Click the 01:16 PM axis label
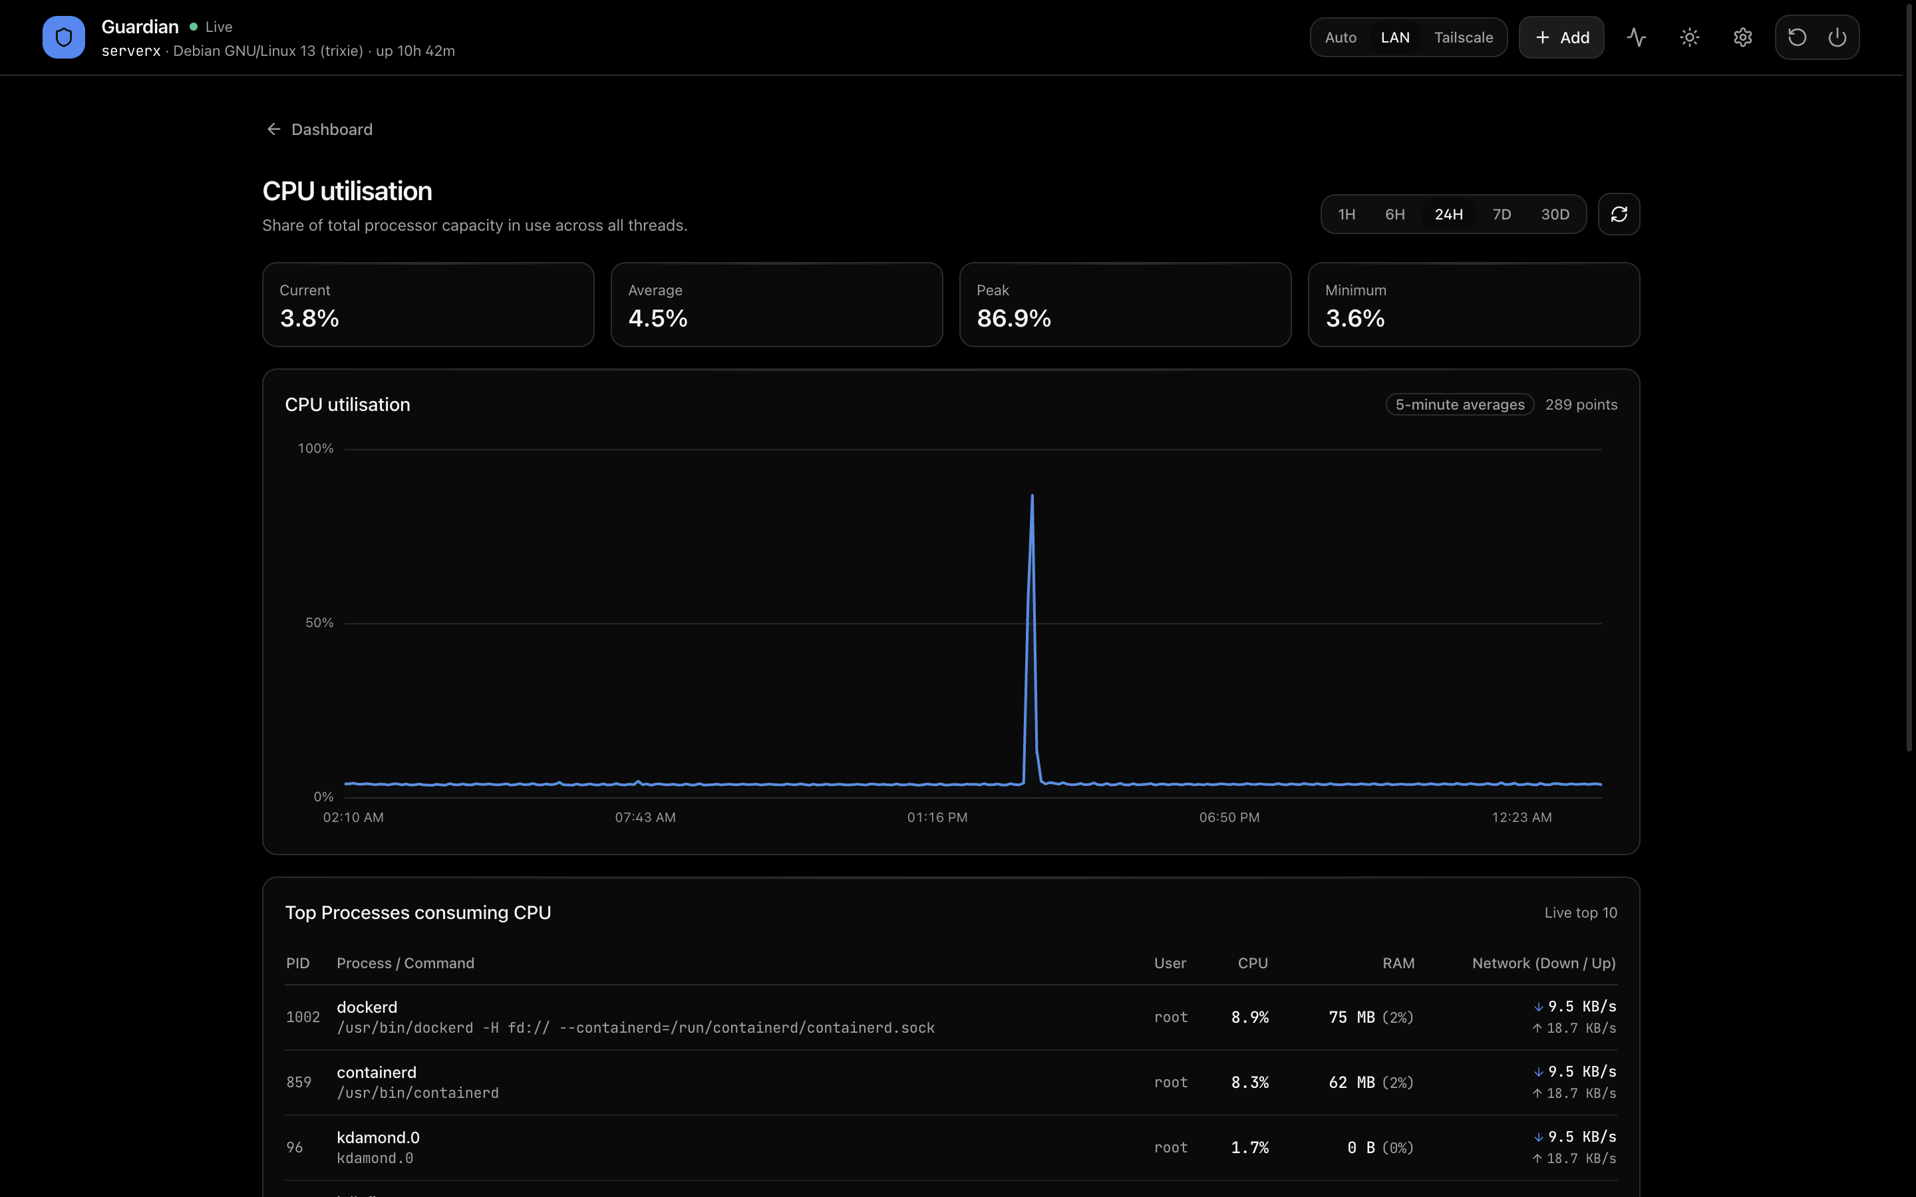This screenshot has width=1916, height=1197. pyautogui.click(x=937, y=817)
